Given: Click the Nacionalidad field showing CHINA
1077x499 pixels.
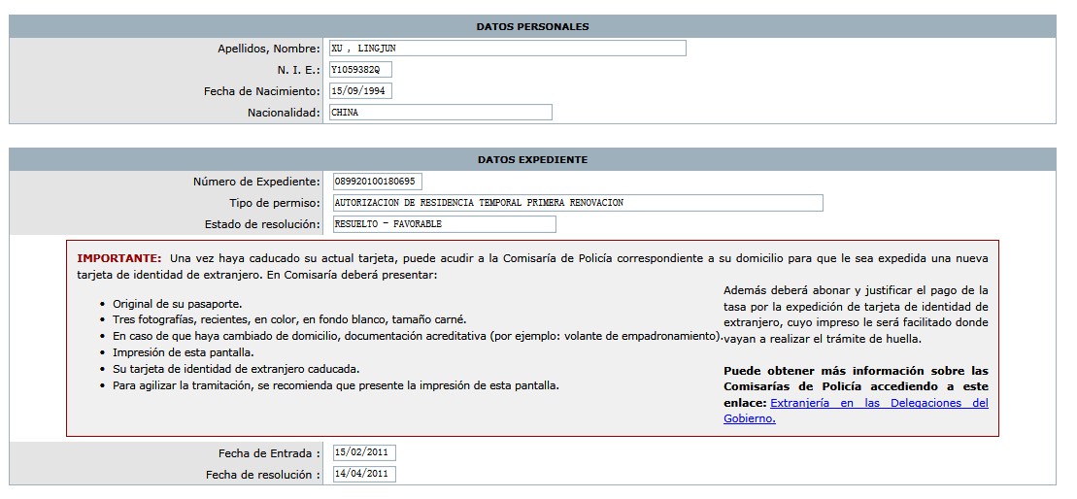Looking at the screenshot, I should tap(439, 113).
